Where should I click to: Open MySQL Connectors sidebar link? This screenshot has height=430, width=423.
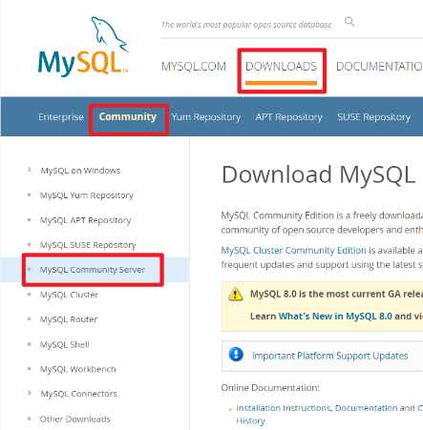point(79,394)
